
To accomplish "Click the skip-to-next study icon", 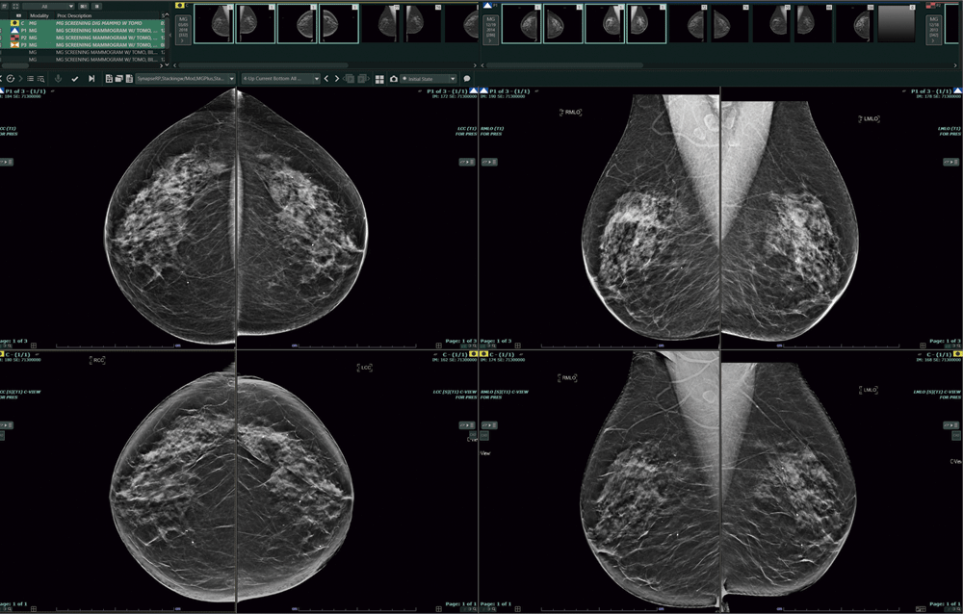I will (91, 79).
